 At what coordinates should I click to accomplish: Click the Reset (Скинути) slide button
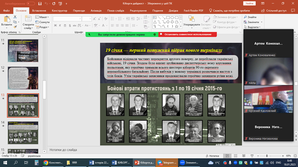click(x=43, y=22)
